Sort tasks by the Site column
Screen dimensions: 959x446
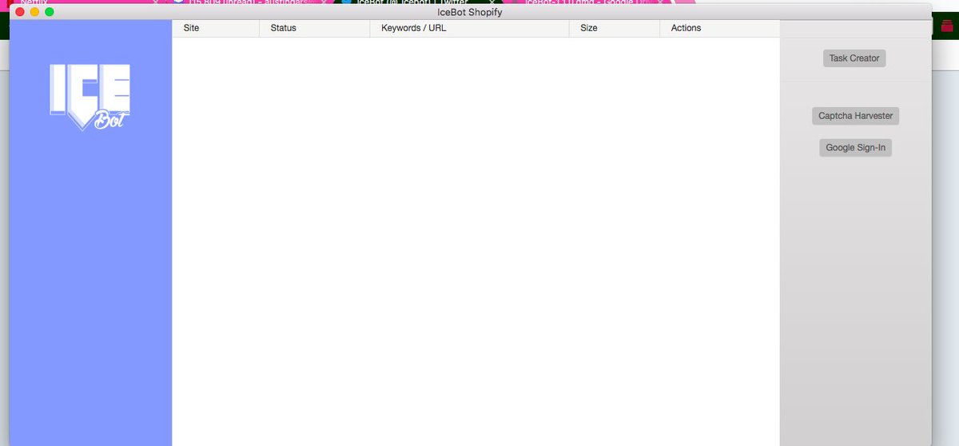[216, 28]
